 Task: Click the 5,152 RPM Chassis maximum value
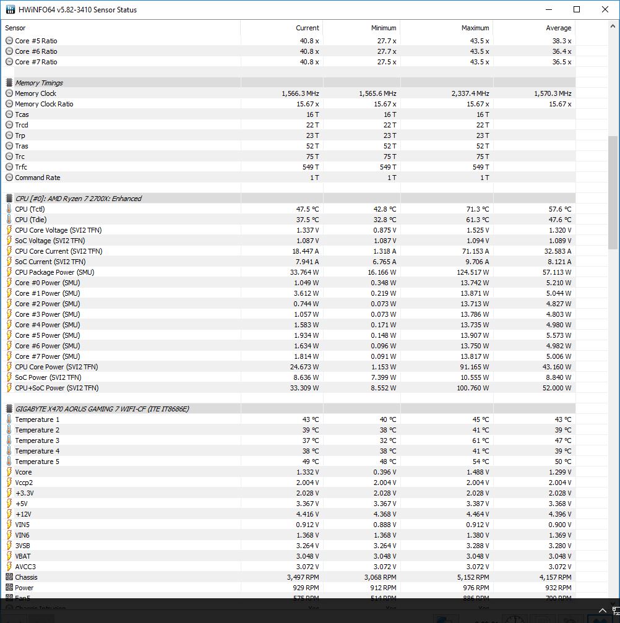pos(473,577)
